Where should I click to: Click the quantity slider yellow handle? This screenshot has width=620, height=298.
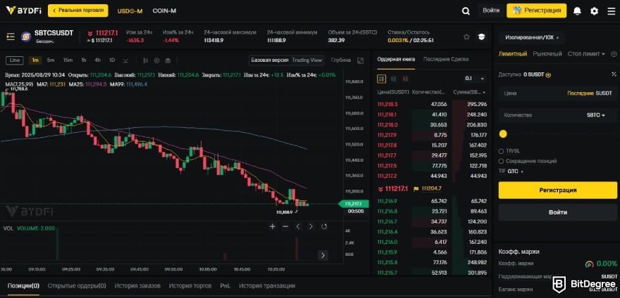click(x=503, y=134)
